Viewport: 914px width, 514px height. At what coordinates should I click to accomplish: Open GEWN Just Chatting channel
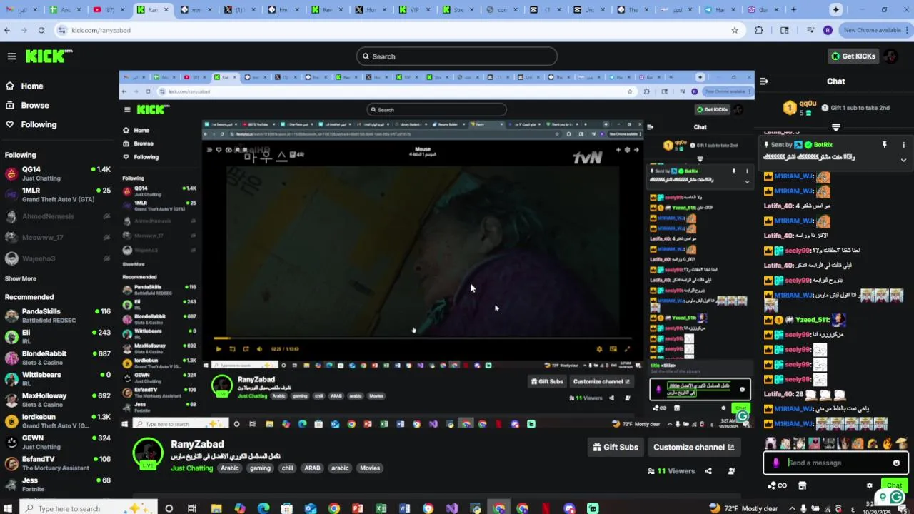[x=57, y=442]
